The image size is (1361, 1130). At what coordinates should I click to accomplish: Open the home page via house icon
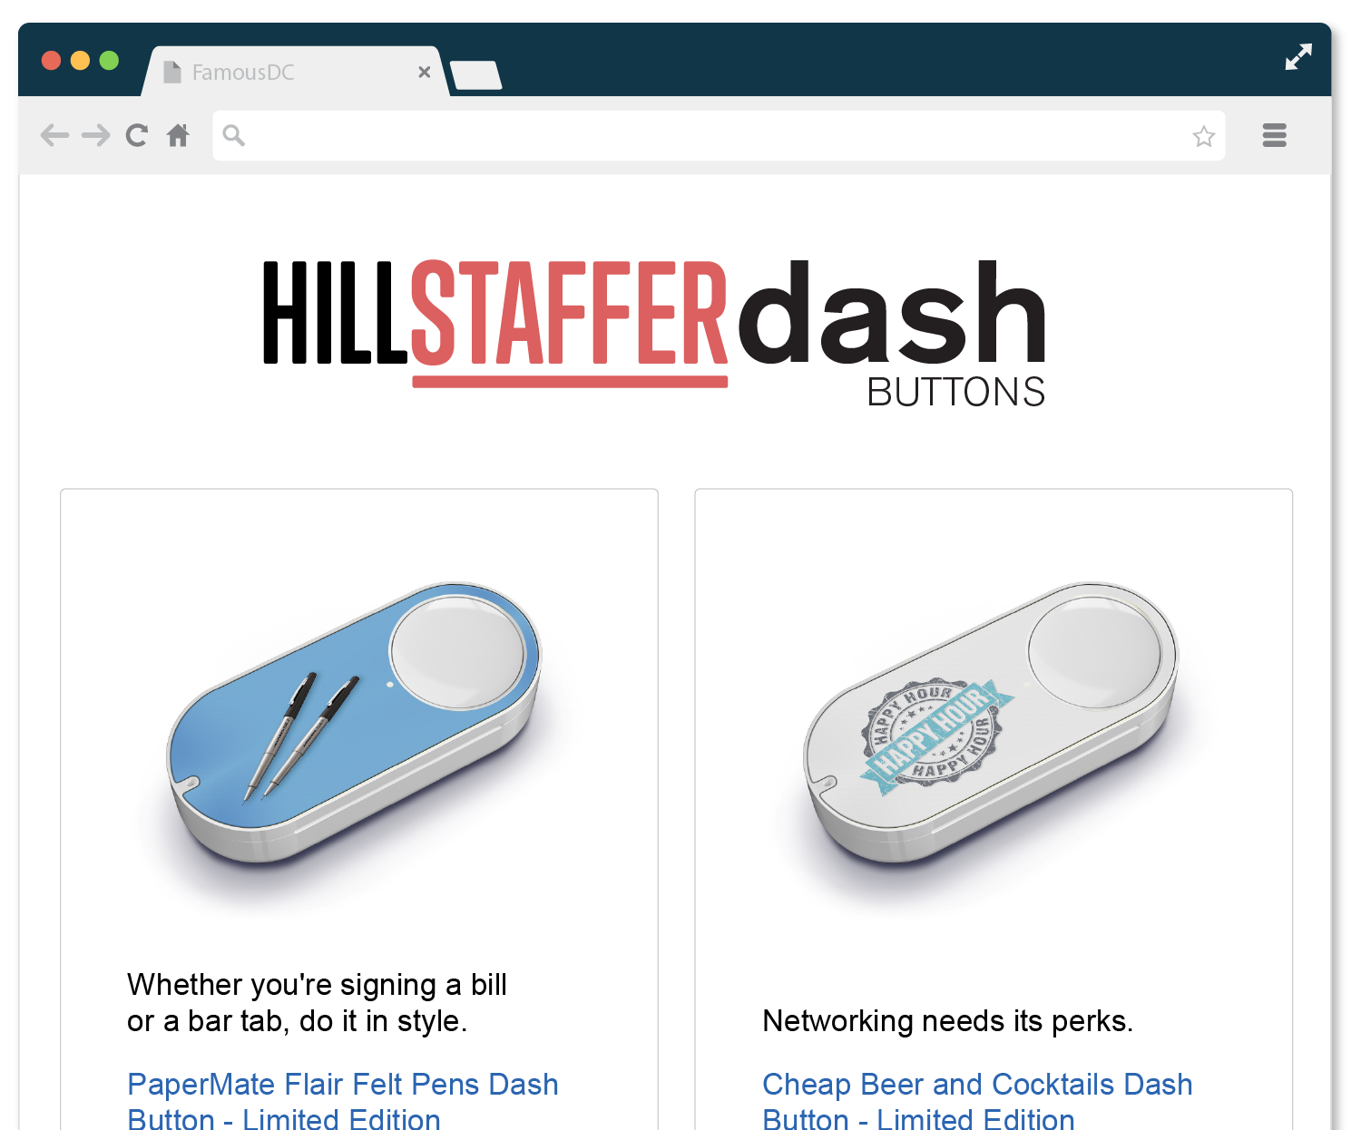tap(178, 136)
